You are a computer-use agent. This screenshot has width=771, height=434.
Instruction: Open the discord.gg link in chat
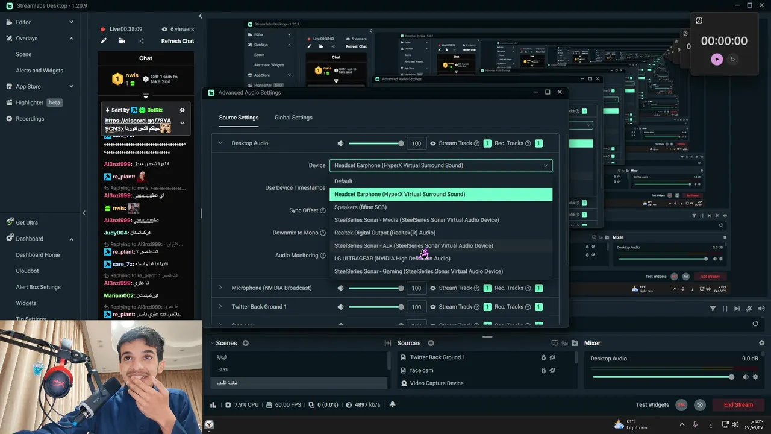138,124
